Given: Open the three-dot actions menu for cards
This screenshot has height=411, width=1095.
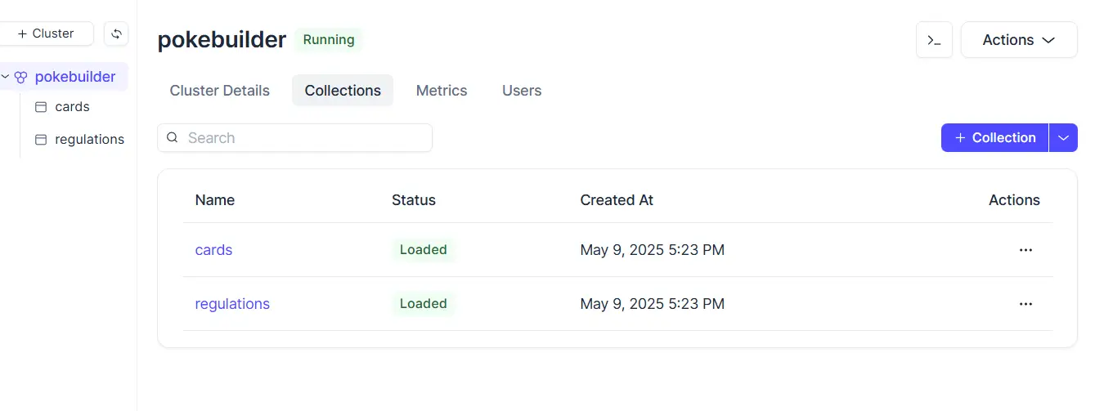Looking at the screenshot, I should 1025,250.
